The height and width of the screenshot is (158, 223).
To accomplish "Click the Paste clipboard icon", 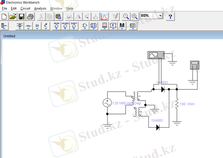I will coord(59,16).
